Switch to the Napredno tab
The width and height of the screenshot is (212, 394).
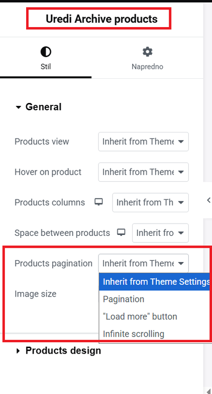coord(147,58)
